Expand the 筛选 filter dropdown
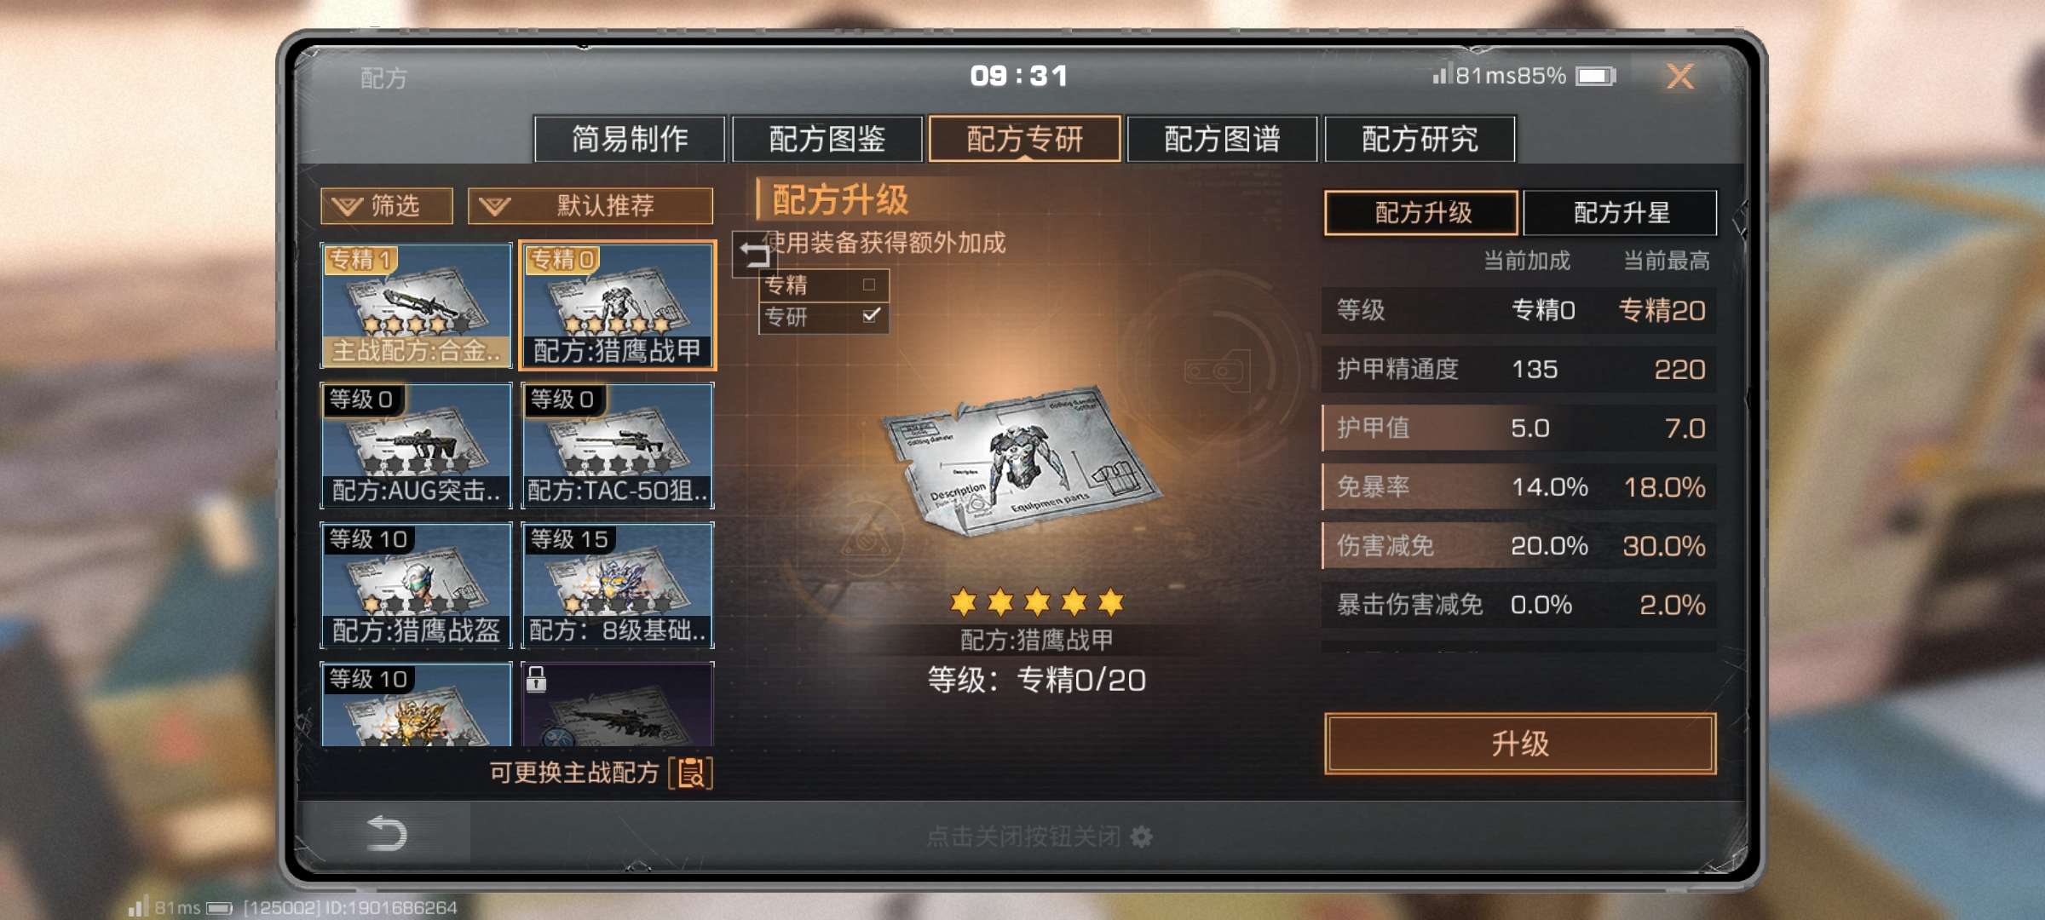Image resolution: width=2045 pixels, height=920 pixels. pos(386,205)
